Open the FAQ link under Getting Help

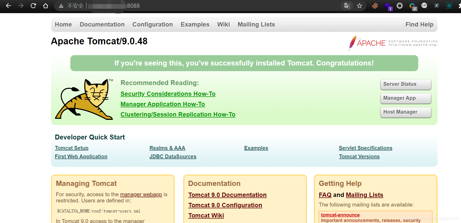point(325,195)
